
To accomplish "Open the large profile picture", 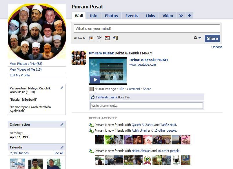I will pos(37,32).
